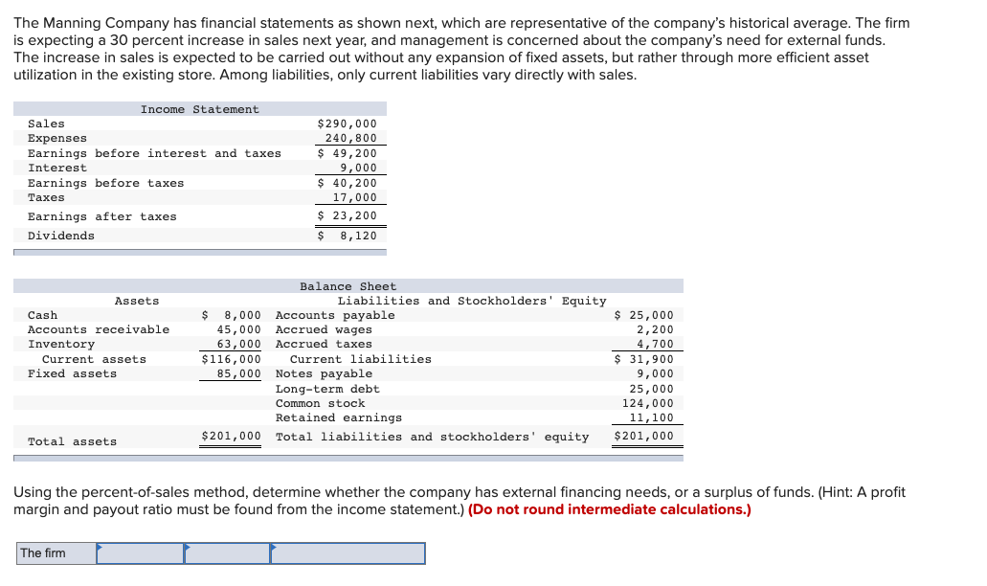Open the third wide answer field
Screen dimensions: 987x586
(x=348, y=553)
